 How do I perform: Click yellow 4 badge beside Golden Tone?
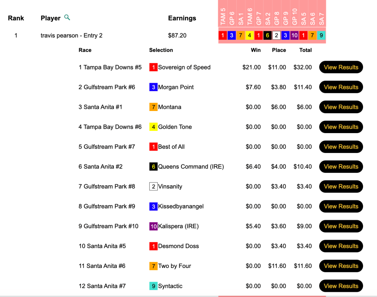[x=153, y=127]
